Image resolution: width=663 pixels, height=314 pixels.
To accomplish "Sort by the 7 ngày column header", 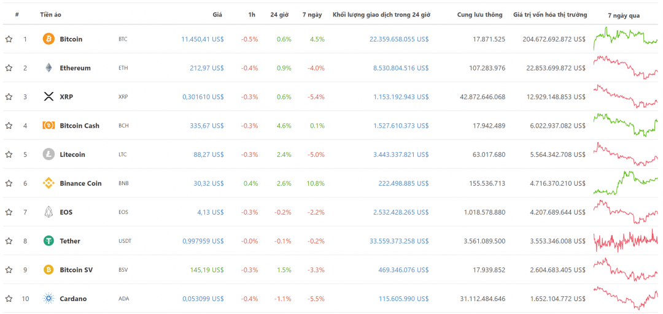I will pos(312,15).
